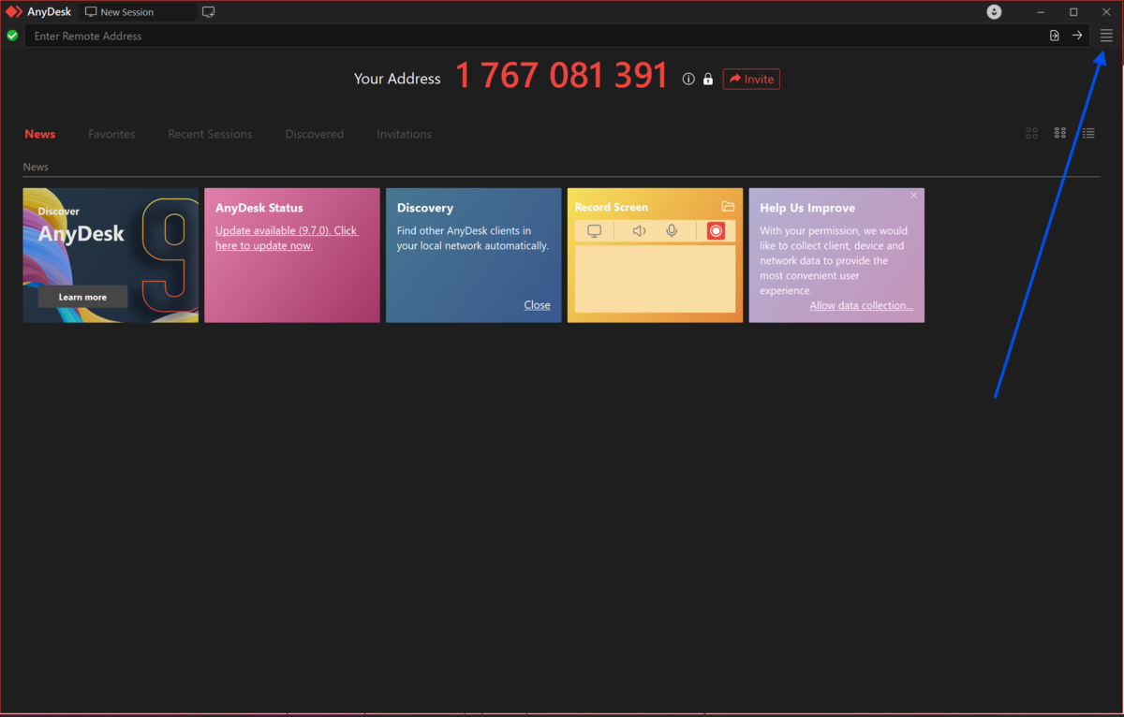The width and height of the screenshot is (1124, 717).
Task: Click the connect arrow icon
Action: click(1077, 36)
